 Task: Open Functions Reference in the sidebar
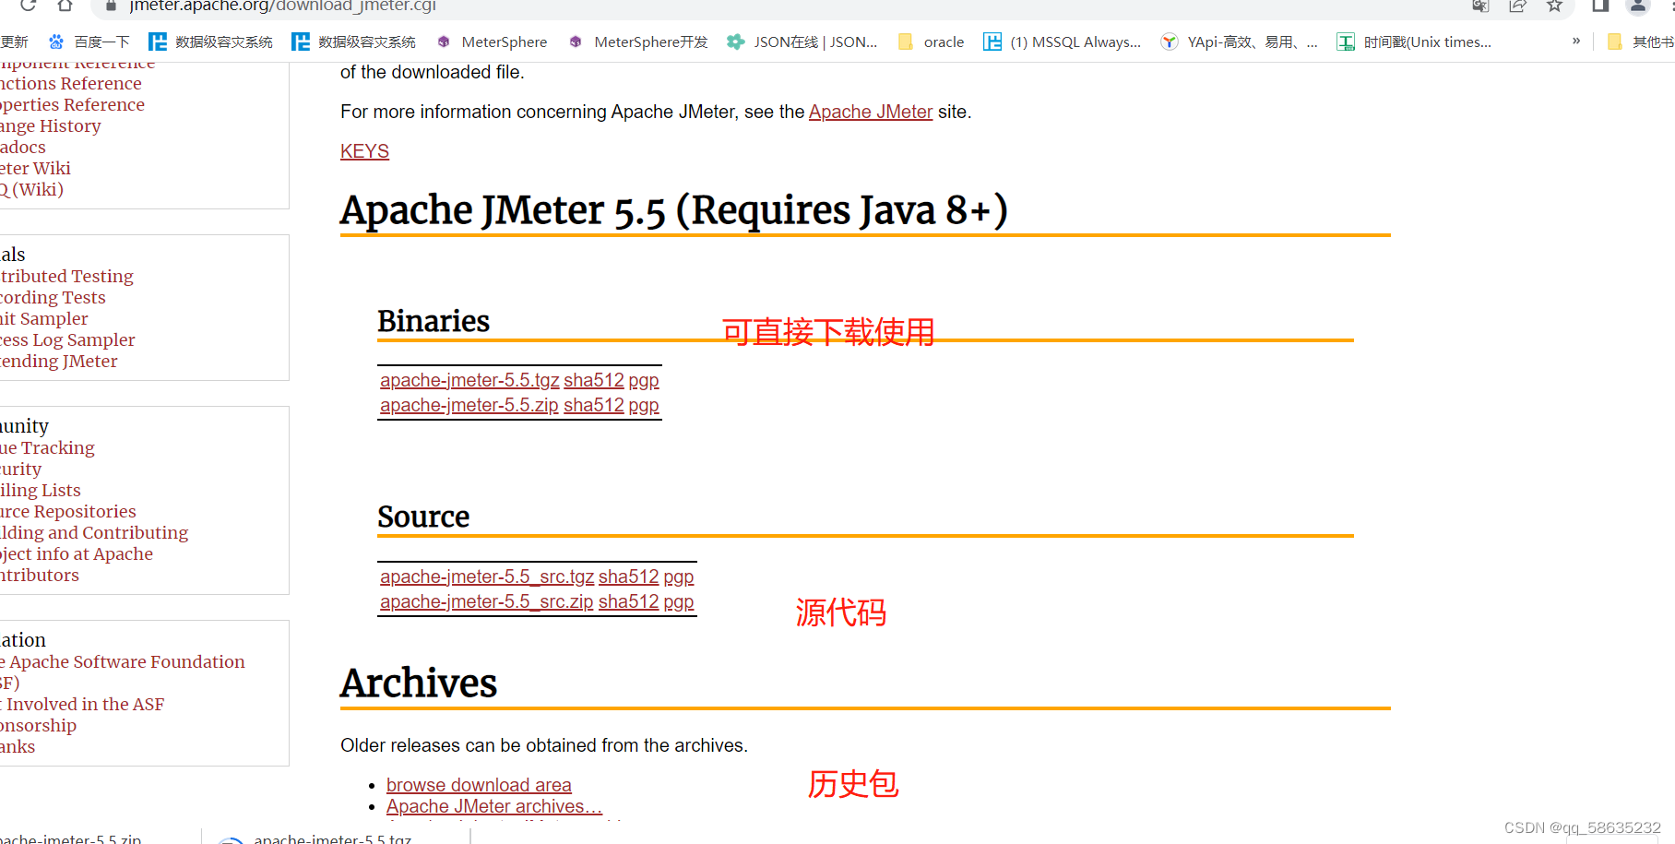[71, 84]
